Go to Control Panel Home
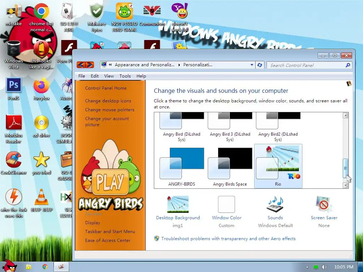363x272 pixels. (106, 88)
